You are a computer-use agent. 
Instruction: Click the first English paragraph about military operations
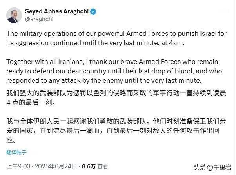point(116,38)
